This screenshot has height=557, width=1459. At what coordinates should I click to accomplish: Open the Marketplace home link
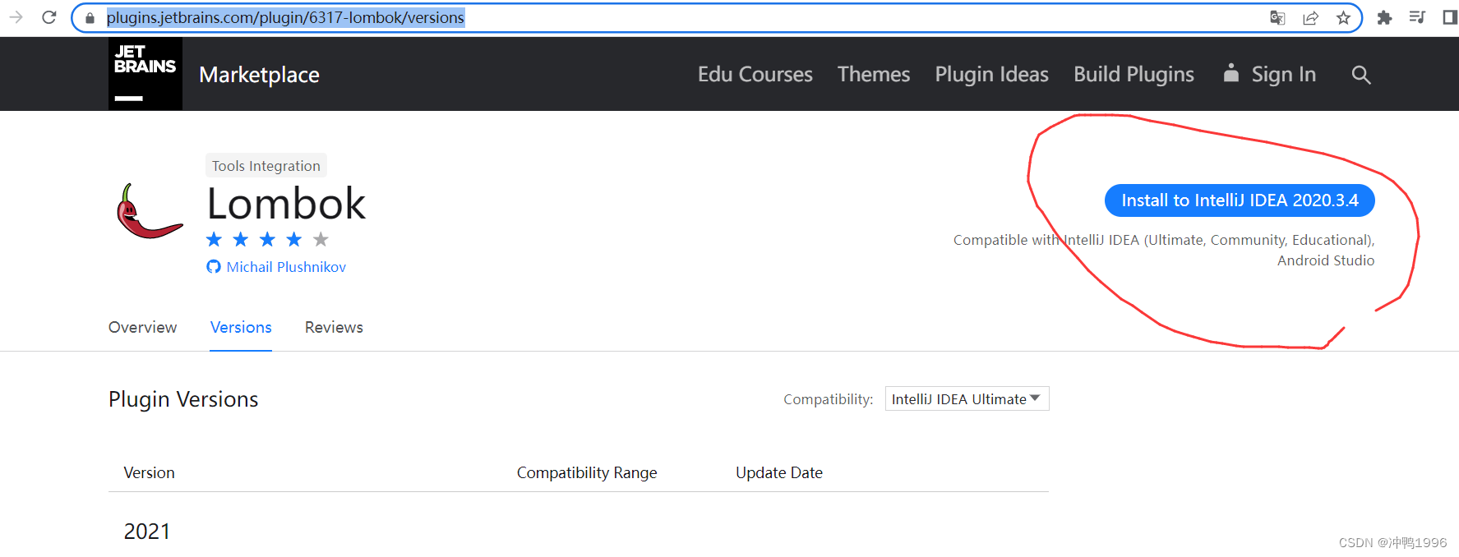(259, 75)
